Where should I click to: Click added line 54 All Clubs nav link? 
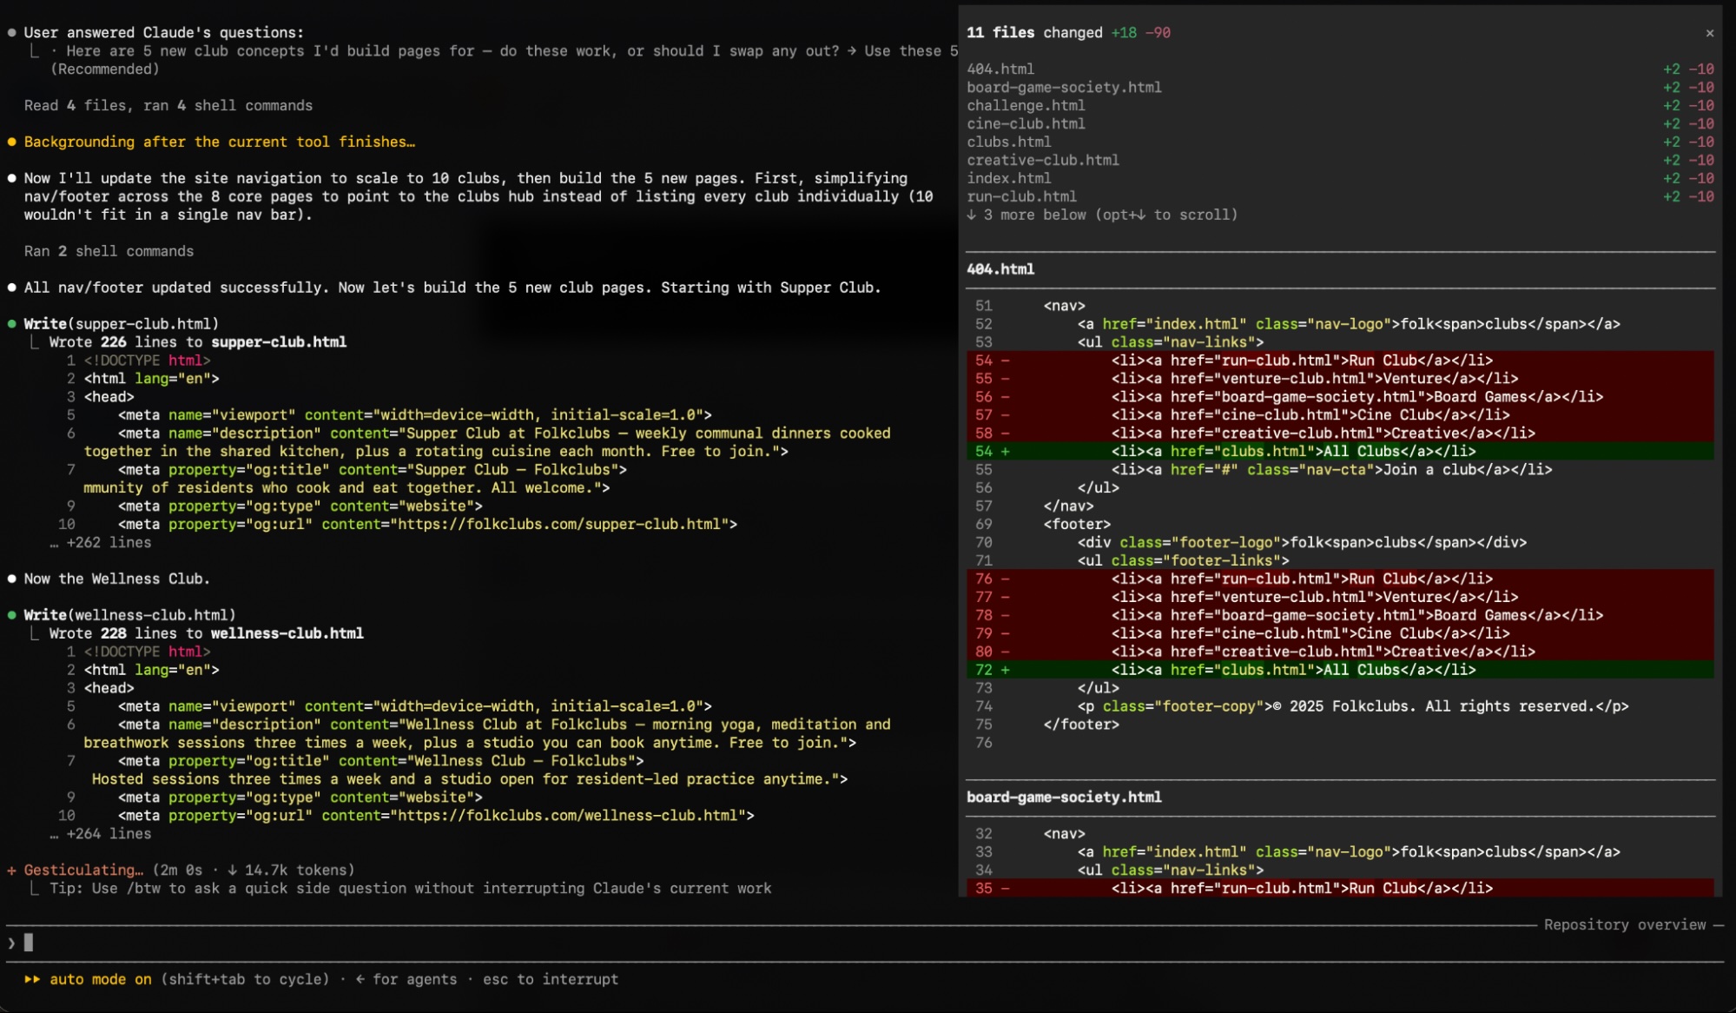click(x=1340, y=452)
